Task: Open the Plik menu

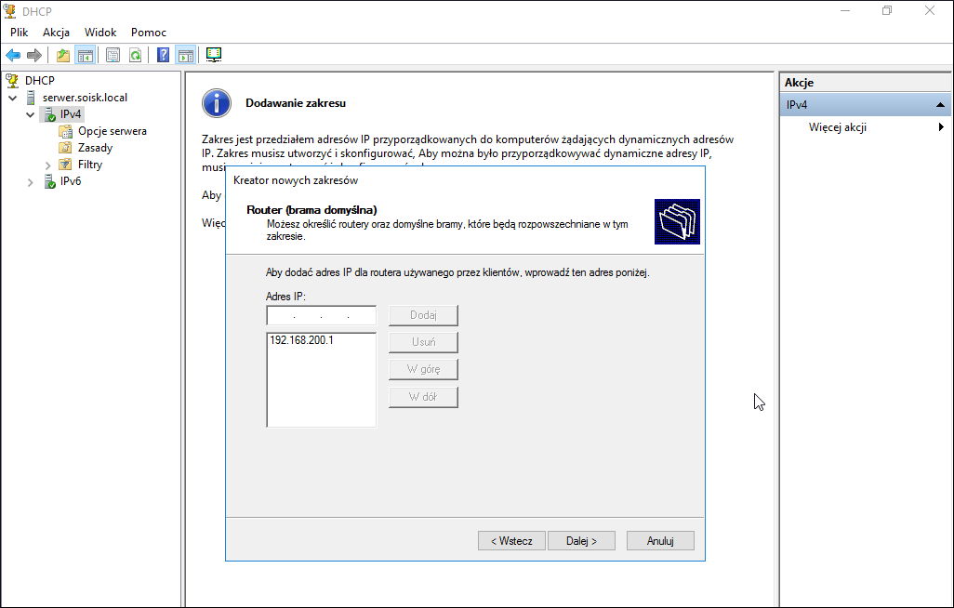Action: 20,33
